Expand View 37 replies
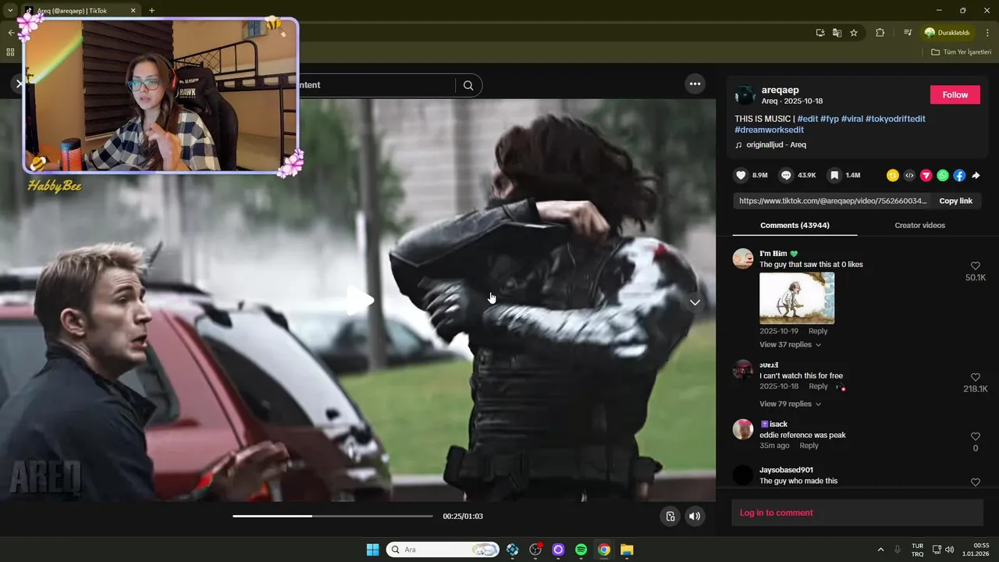This screenshot has height=562, width=999. 790,345
